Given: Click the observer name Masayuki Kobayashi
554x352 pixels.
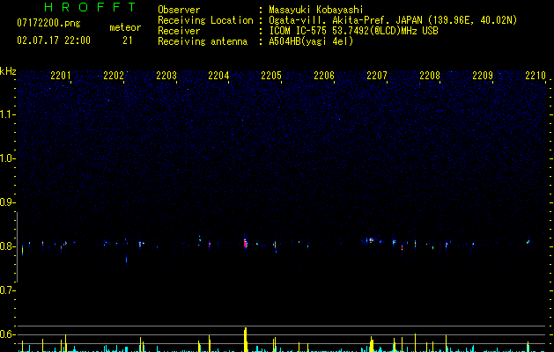Looking at the screenshot, I should click(x=316, y=10).
